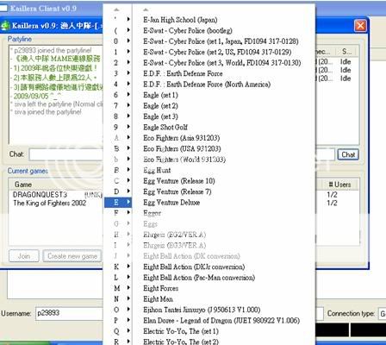Close the Kaillera partyline window

point(360,26)
